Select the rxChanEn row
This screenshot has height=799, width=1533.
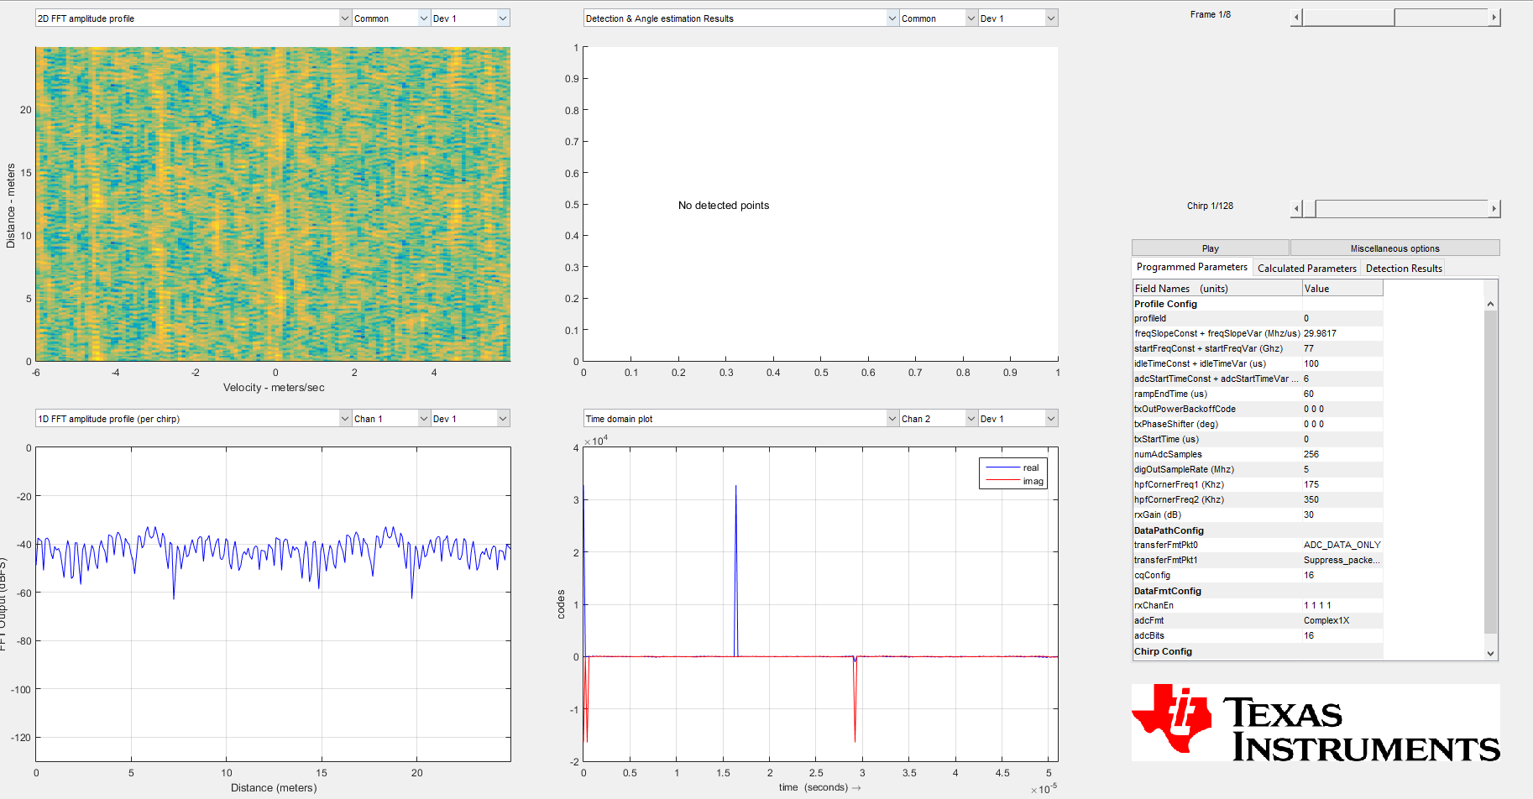click(x=1257, y=606)
